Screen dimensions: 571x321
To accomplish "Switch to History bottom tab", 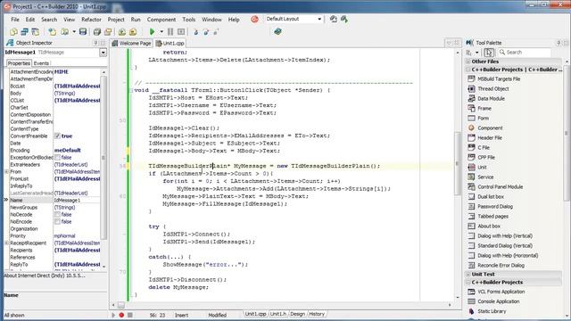I will (317, 314).
